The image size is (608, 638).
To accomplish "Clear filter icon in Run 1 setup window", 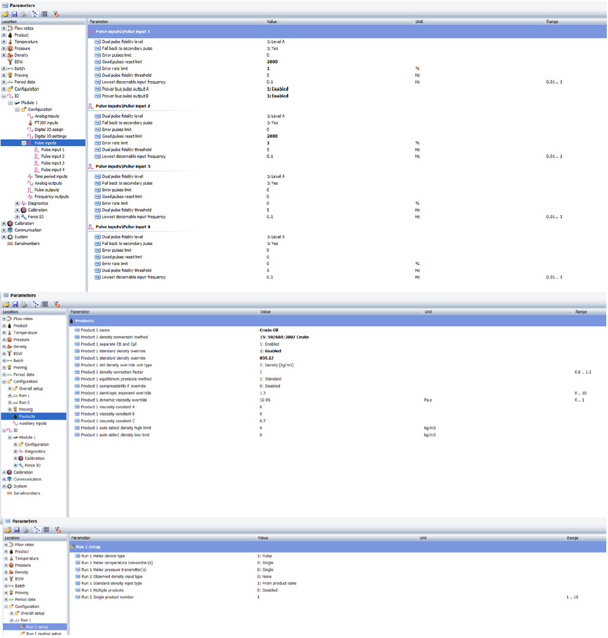I will click(58, 530).
